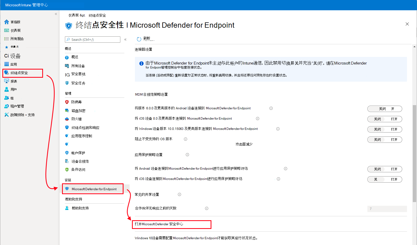Click the Microsoft Intune admin center title
The width and height of the screenshot is (417, 245).
click(x=27, y=5)
